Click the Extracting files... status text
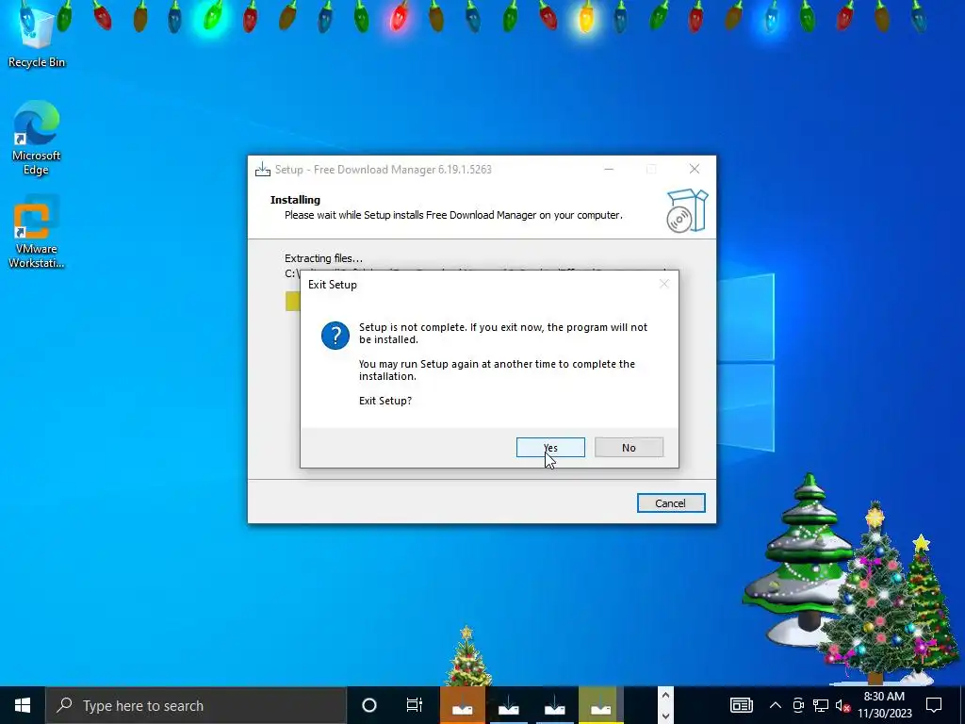The height and width of the screenshot is (724, 965). 324,258
